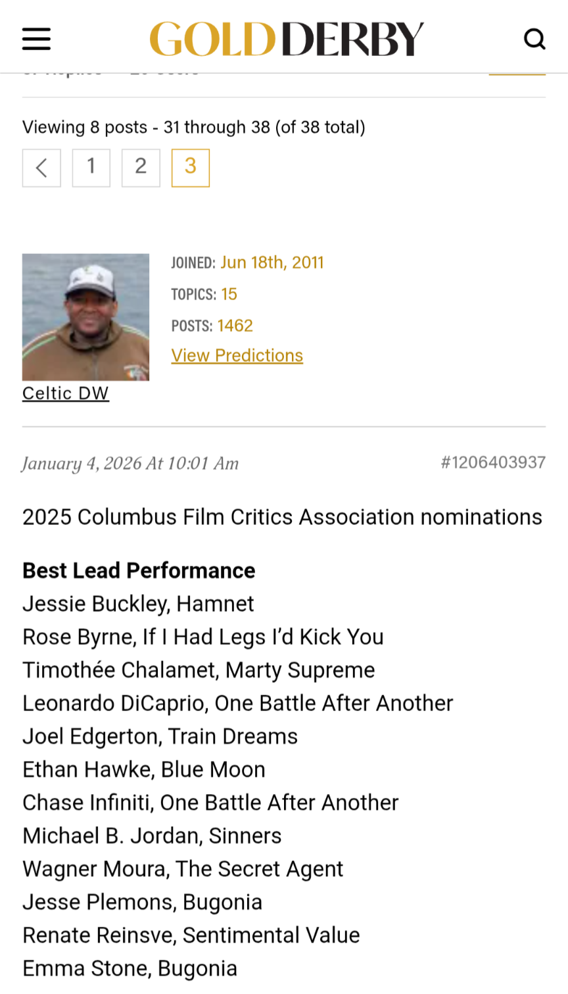The height and width of the screenshot is (994, 568).
Task: Click the Posts count 1462
Action: (x=235, y=326)
